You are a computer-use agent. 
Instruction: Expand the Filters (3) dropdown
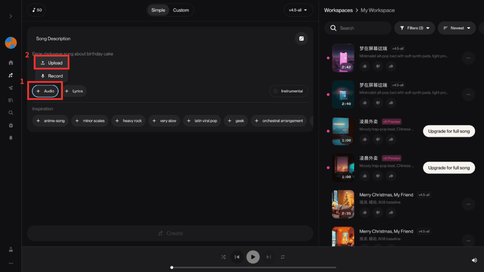pos(415,28)
